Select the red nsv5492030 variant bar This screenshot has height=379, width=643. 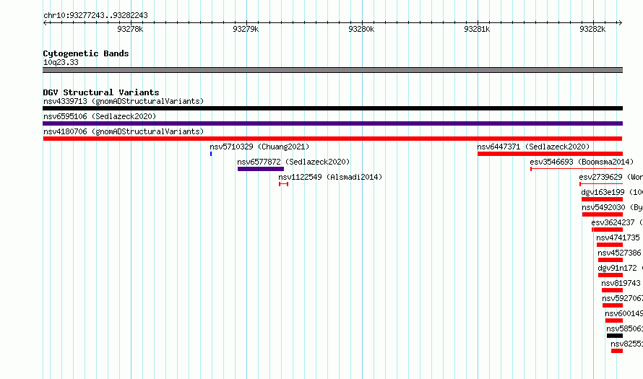click(x=603, y=214)
